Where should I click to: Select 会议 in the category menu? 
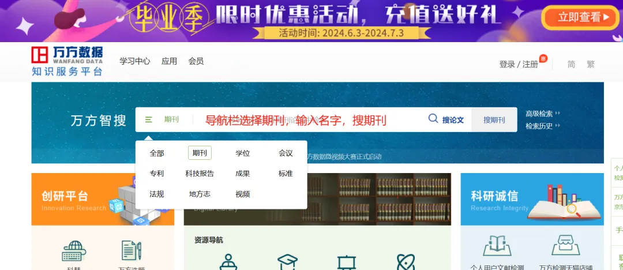point(286,153)
